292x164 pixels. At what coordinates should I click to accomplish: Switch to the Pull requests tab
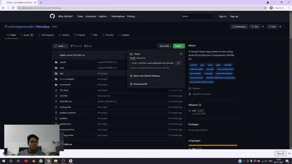click(x=46, y=35)
